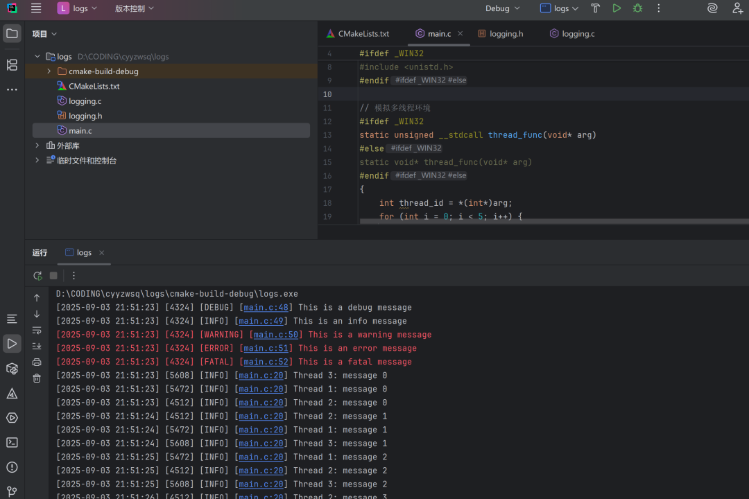Open the Project tool window folder icon
Viewport: 749px width, 499px height.
click(x=12, y=34)
